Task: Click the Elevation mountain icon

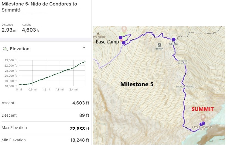Action: [x=5, y=49]
